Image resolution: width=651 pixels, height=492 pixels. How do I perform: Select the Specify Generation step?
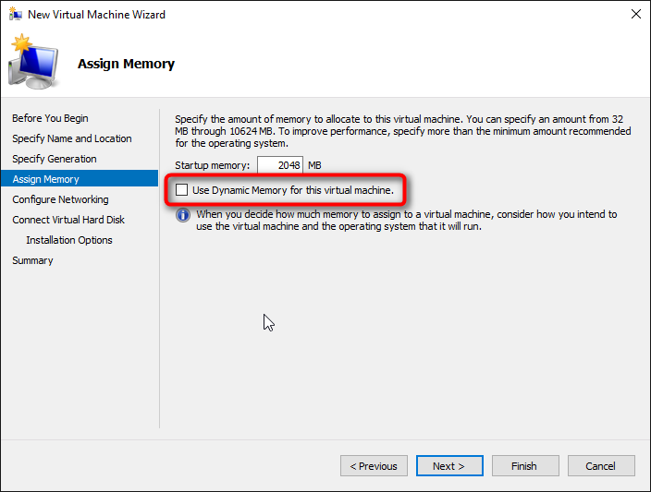55,159
